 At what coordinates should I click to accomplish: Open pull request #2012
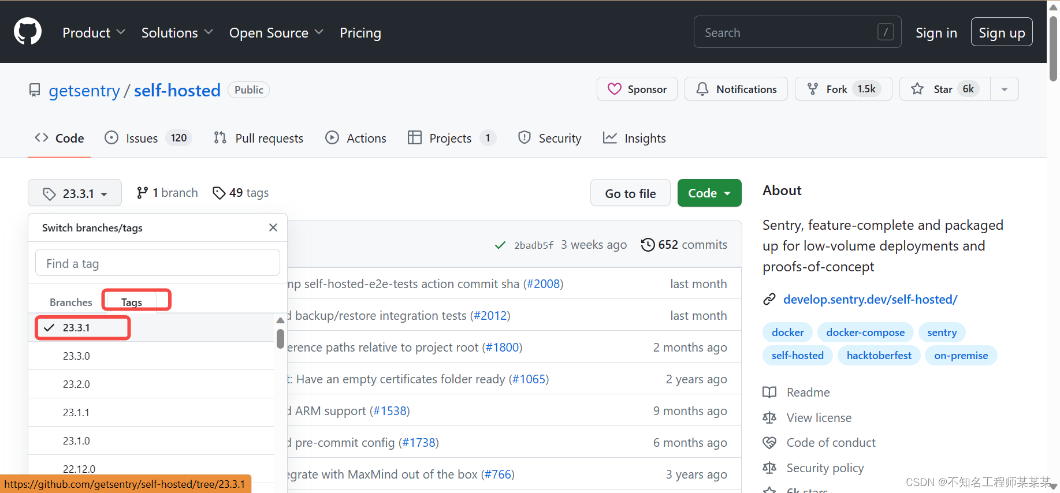click(490, 316)
